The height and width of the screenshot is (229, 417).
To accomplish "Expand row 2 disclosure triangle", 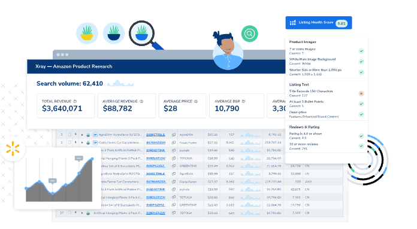I will point(82,143).
